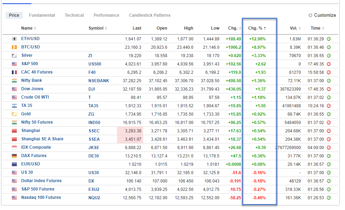Screen dimensions: 345x210
Task: Switch to the Fundamental tab
Action: click(x=42, y=15)
